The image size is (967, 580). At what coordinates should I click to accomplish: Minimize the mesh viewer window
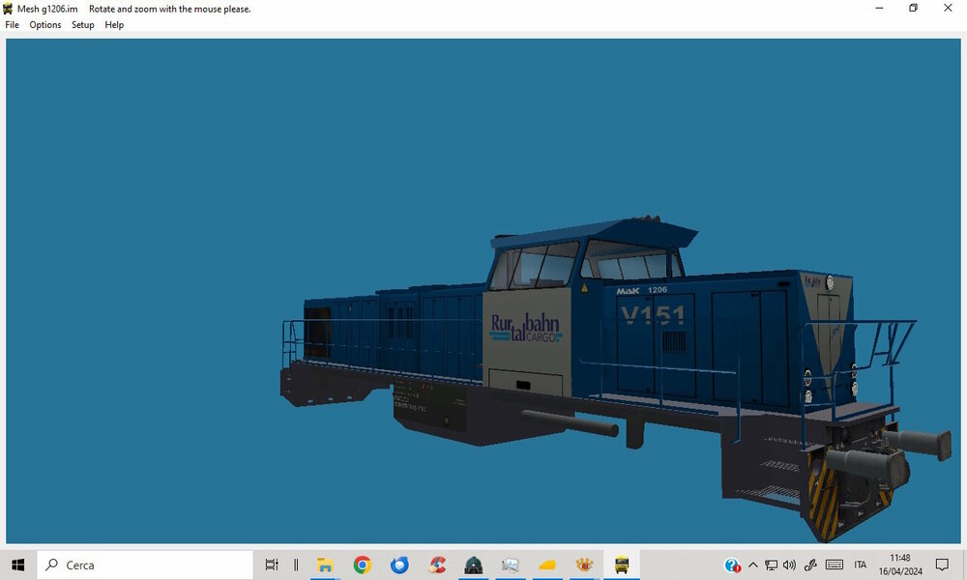879,8
